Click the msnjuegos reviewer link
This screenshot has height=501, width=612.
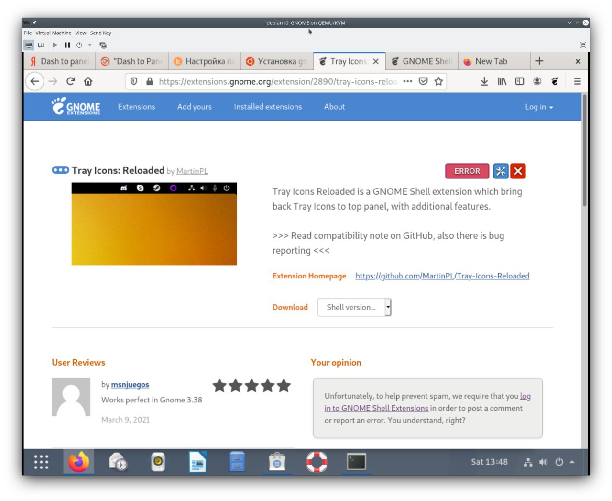pyautogui.click(x=130, y=385)
